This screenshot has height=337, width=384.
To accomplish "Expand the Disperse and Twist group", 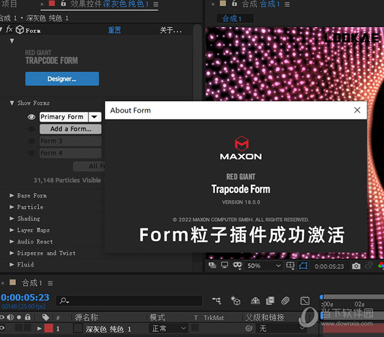I will click(12, 253).
